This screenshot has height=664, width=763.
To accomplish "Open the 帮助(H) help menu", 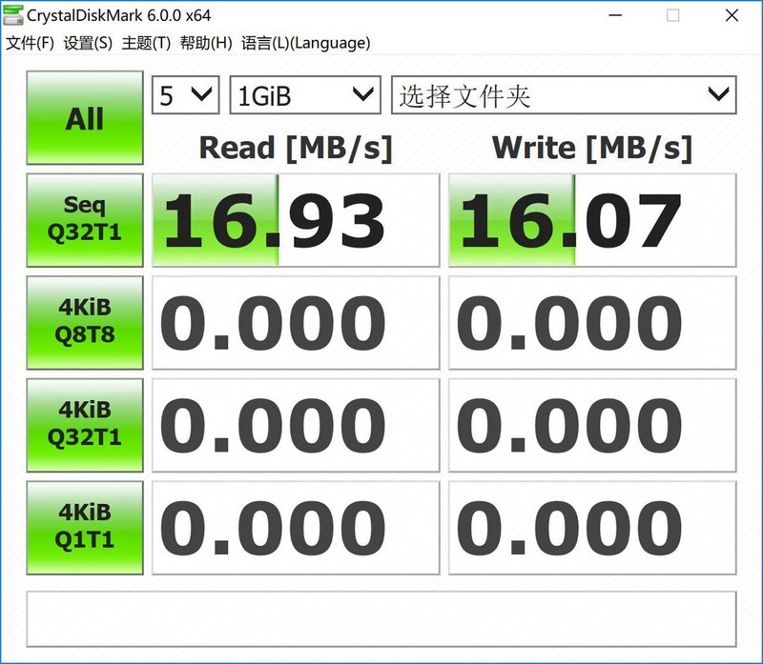I will point(204,43).
